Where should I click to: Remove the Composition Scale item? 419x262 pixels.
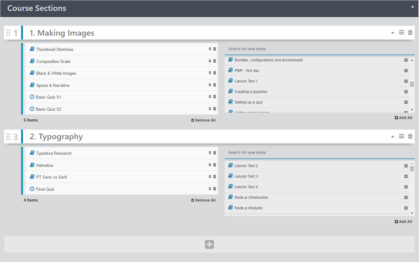tap(214, 61)
